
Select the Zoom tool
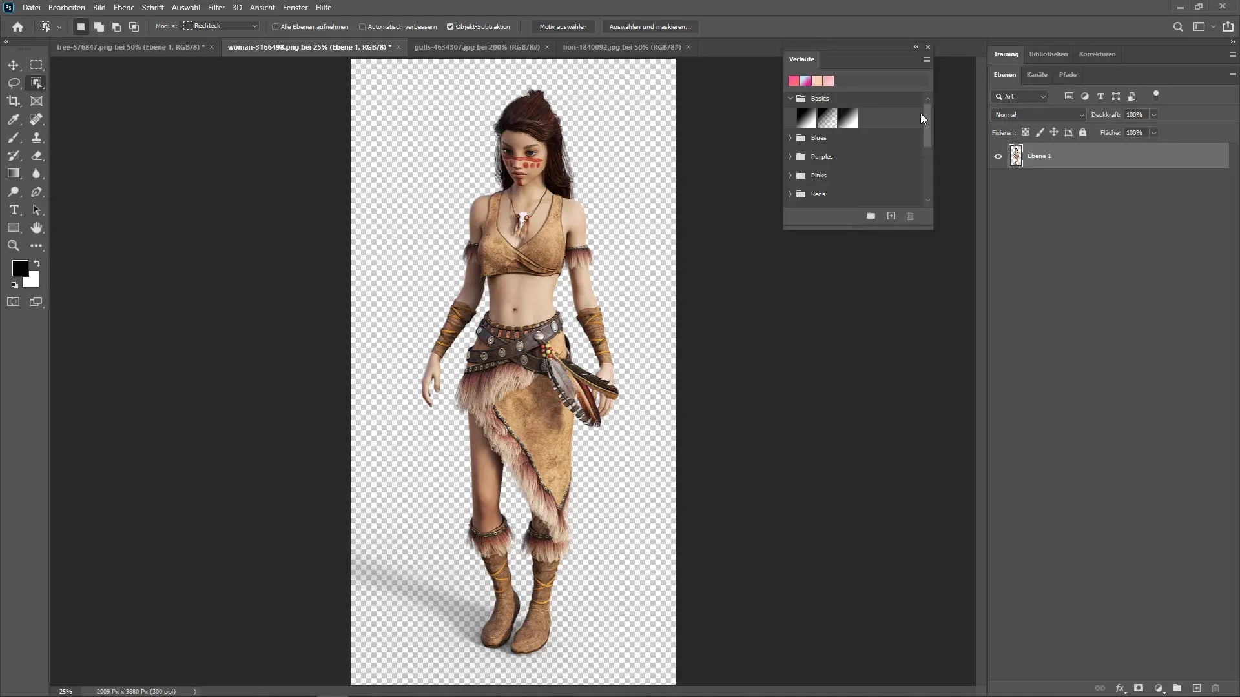[x=14, y=246]
